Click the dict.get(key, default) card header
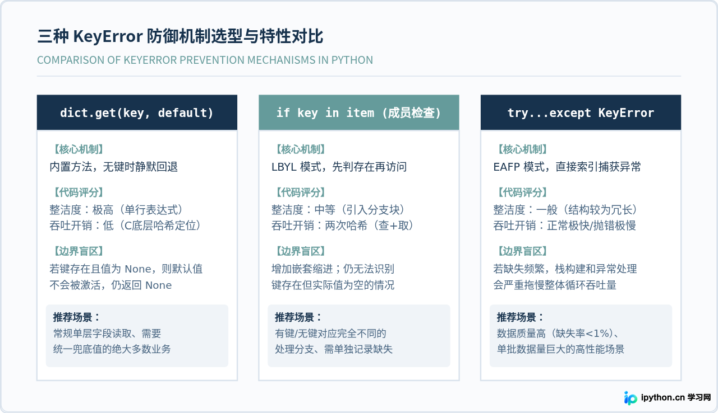 click(x=137, y=112)
